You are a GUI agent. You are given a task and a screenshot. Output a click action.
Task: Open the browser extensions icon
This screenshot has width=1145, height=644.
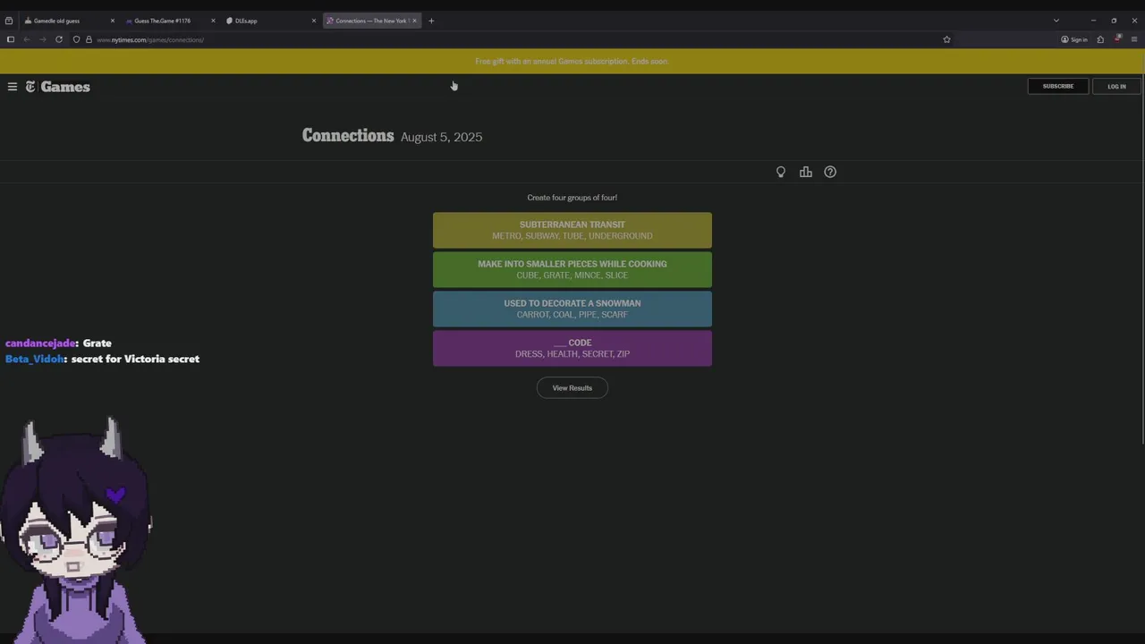(x=1100, y=39)
